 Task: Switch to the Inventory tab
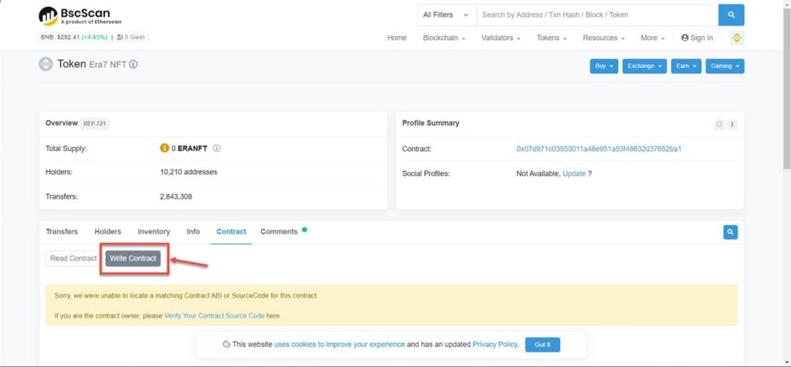[x=154, y=231]
